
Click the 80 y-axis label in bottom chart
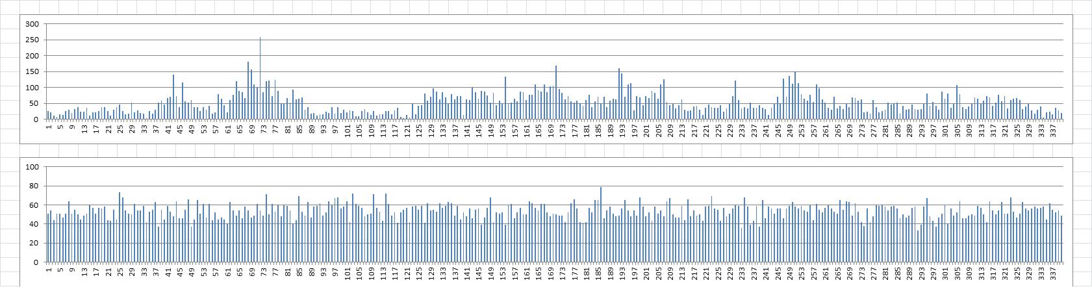coord(34,186)
